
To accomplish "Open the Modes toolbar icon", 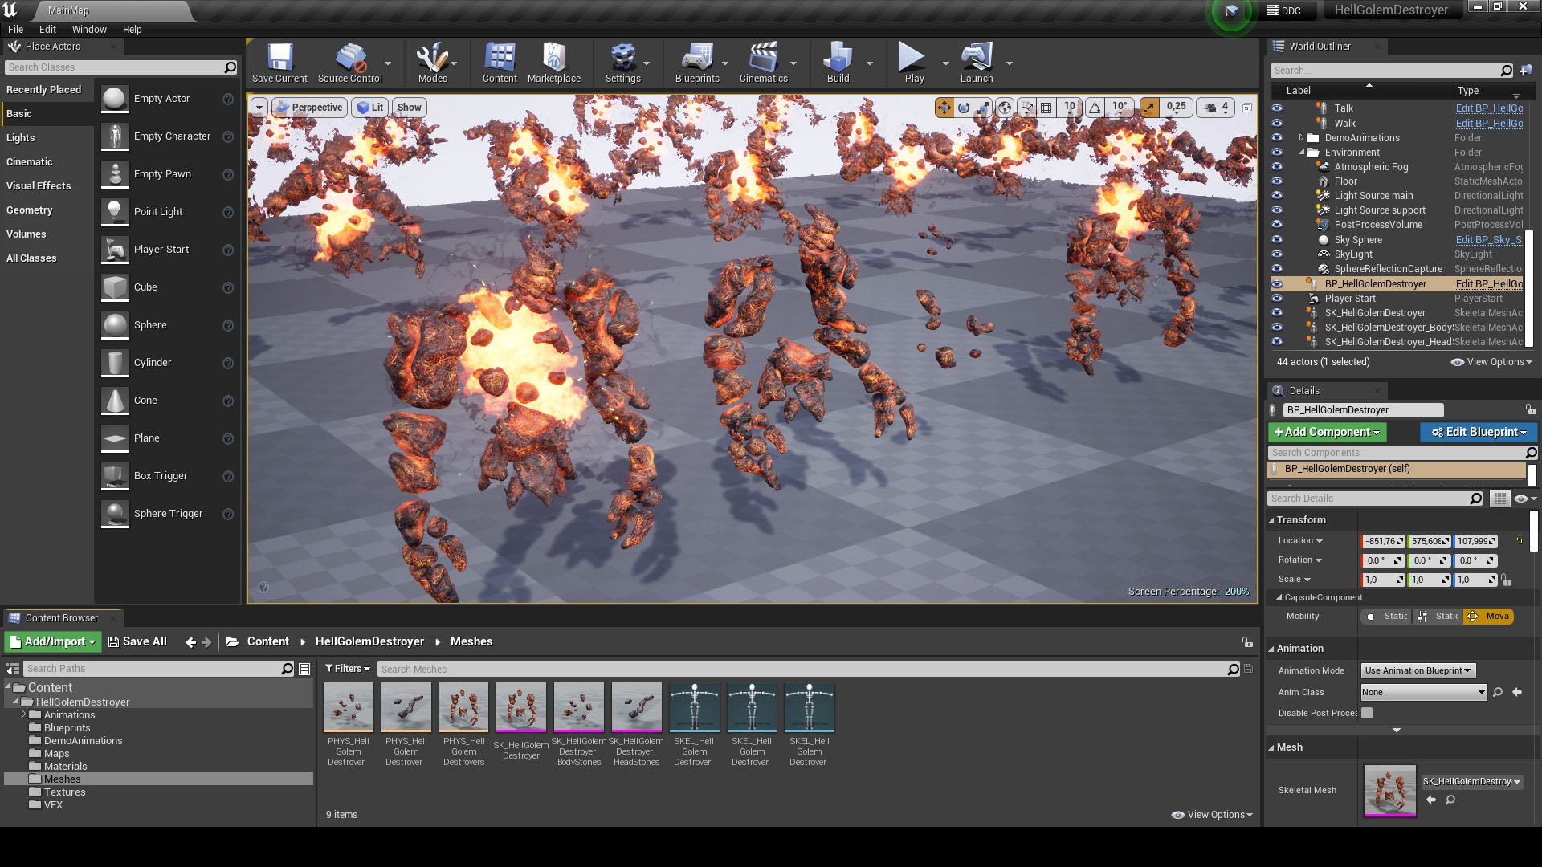I will 432,63.
